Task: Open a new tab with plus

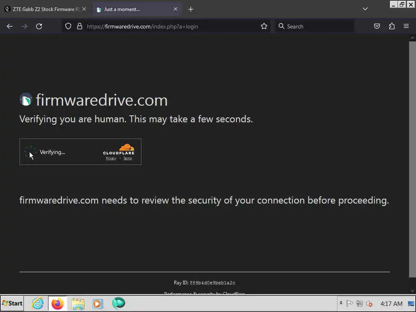Action: click(191, 9)
